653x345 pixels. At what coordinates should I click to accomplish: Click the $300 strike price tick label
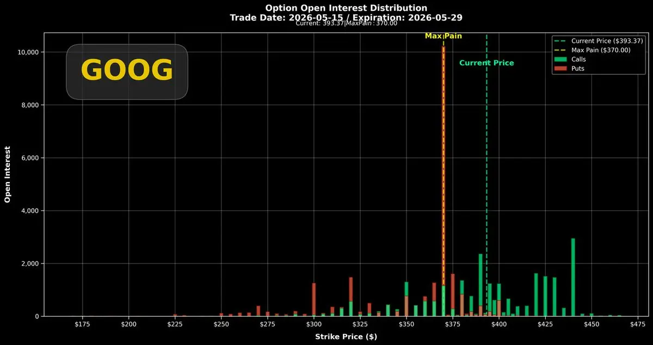tap(314, 324)
